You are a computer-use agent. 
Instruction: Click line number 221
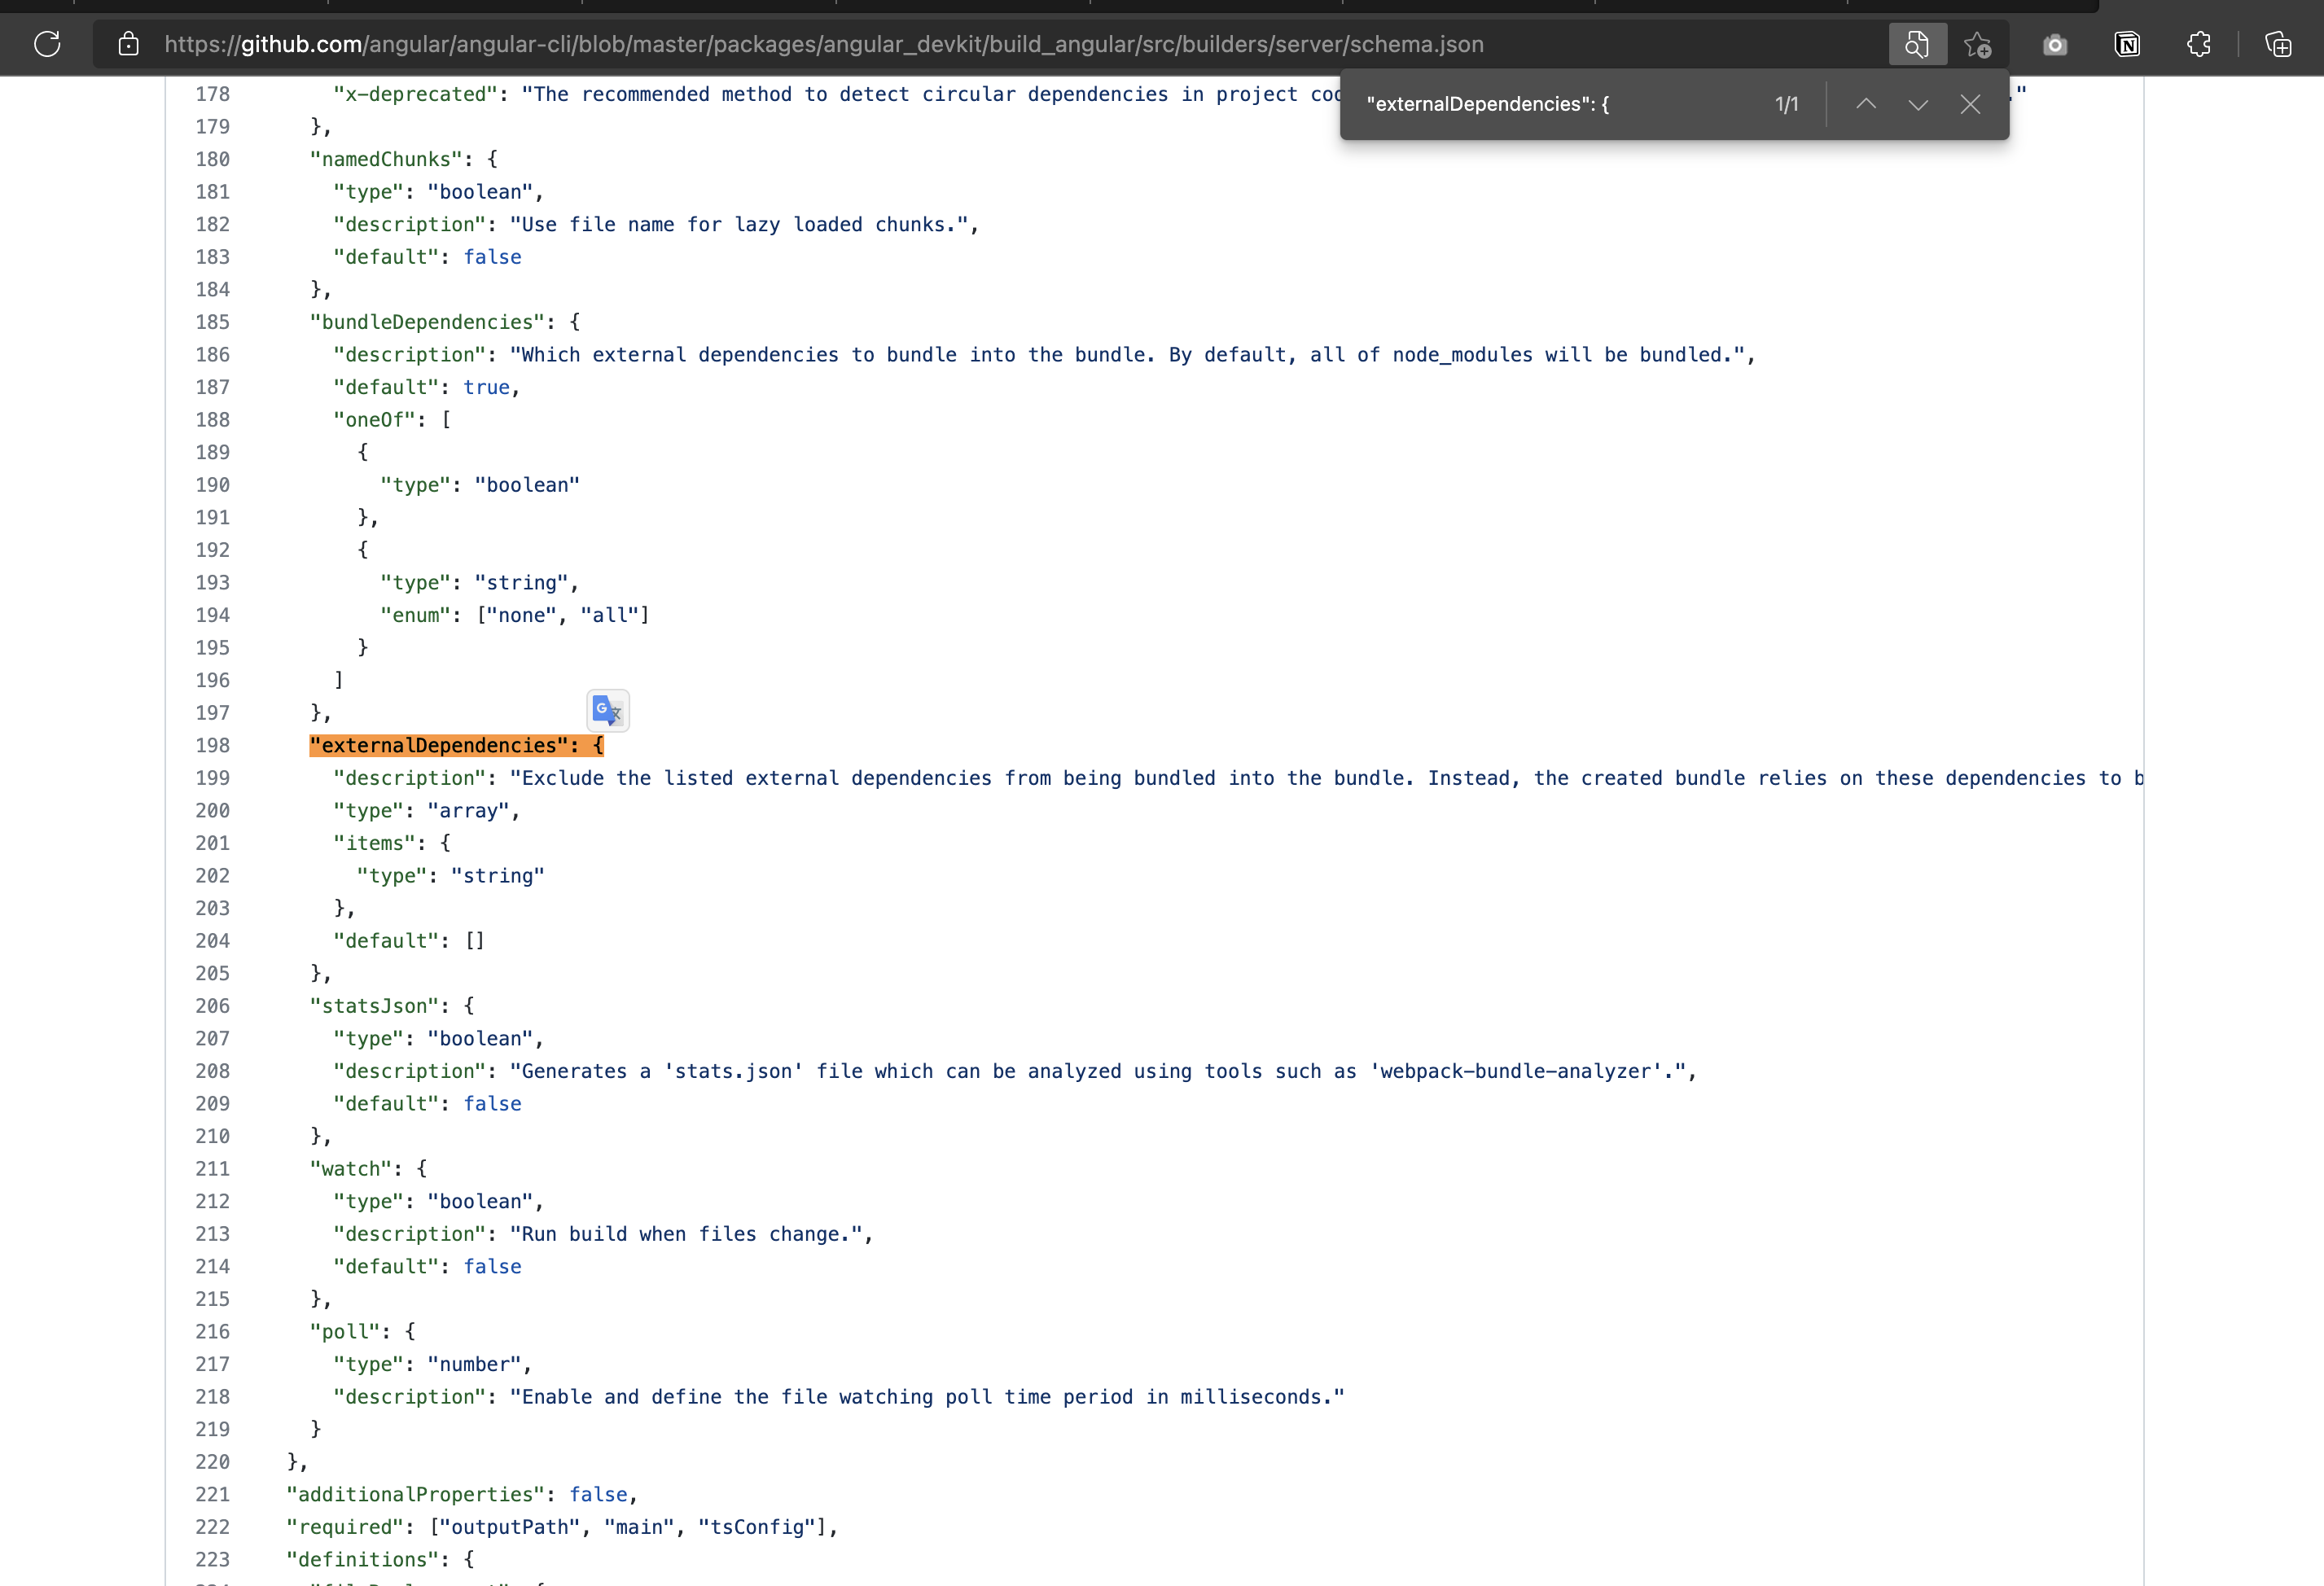[x=212, y=1494]
